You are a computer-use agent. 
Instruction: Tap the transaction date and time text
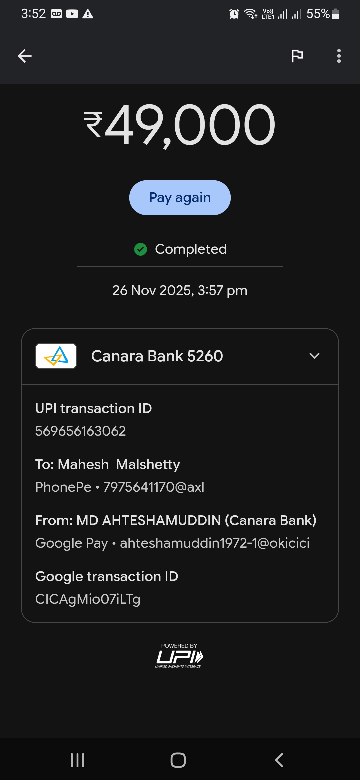pyautogui.click(x=180, y=290)
